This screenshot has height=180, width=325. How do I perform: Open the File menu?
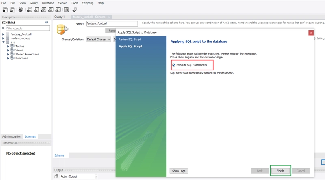tap(4, 3)
